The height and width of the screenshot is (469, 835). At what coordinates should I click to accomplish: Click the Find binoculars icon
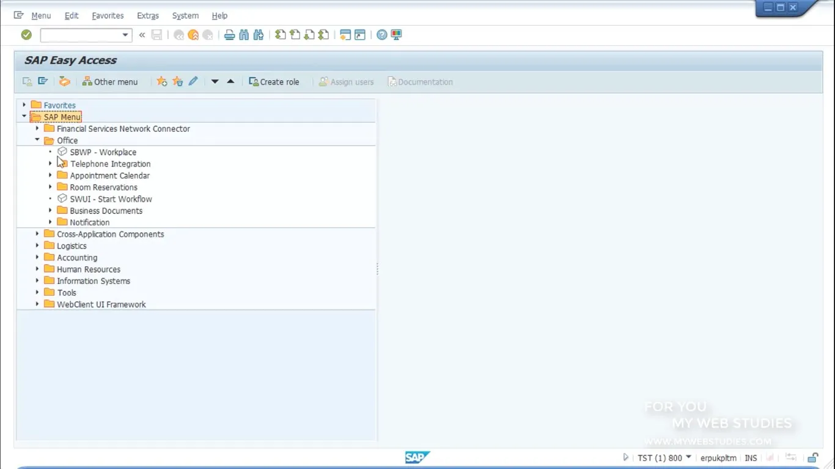click(x=244, y=35)
